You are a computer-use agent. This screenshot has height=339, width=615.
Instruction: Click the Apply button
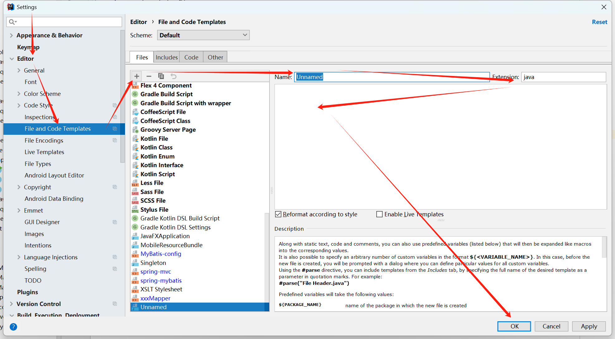[589, 326]
